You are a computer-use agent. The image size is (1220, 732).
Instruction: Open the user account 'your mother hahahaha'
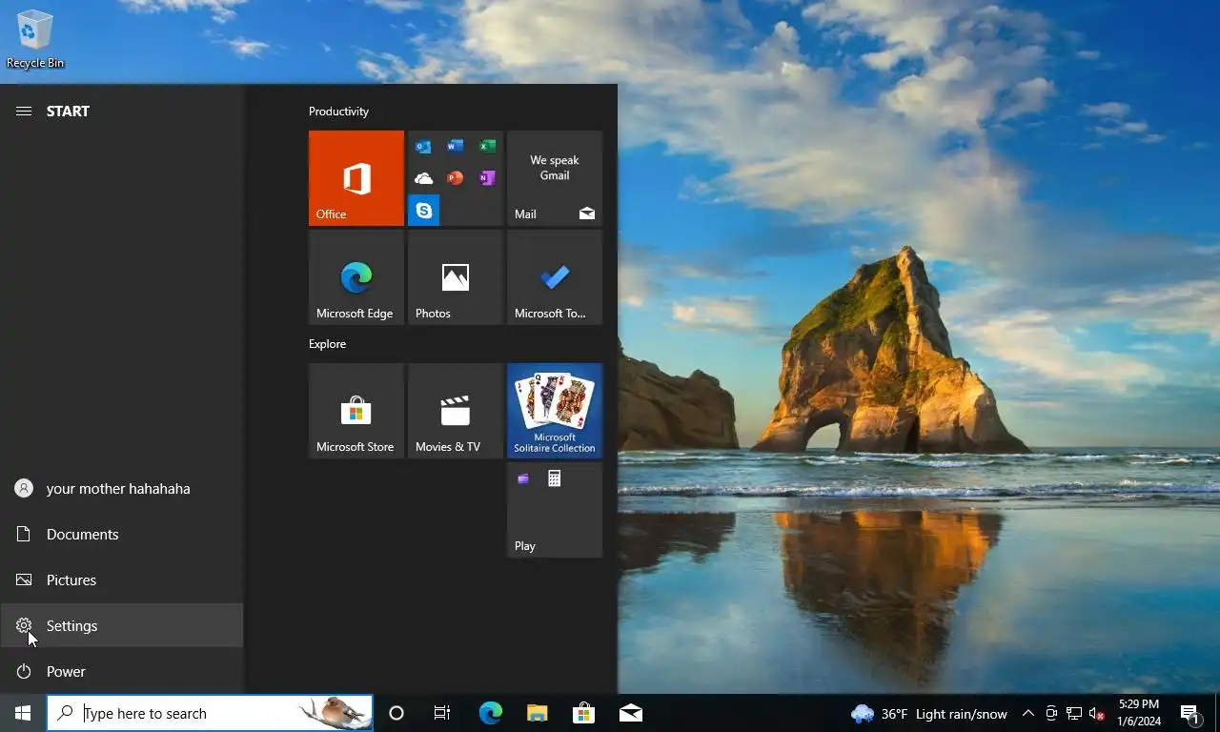(122, 489)
